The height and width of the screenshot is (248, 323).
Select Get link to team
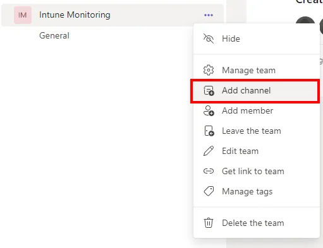click(x=257, y=171)
